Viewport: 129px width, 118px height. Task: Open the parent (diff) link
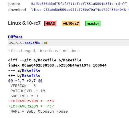pos(122,4)
